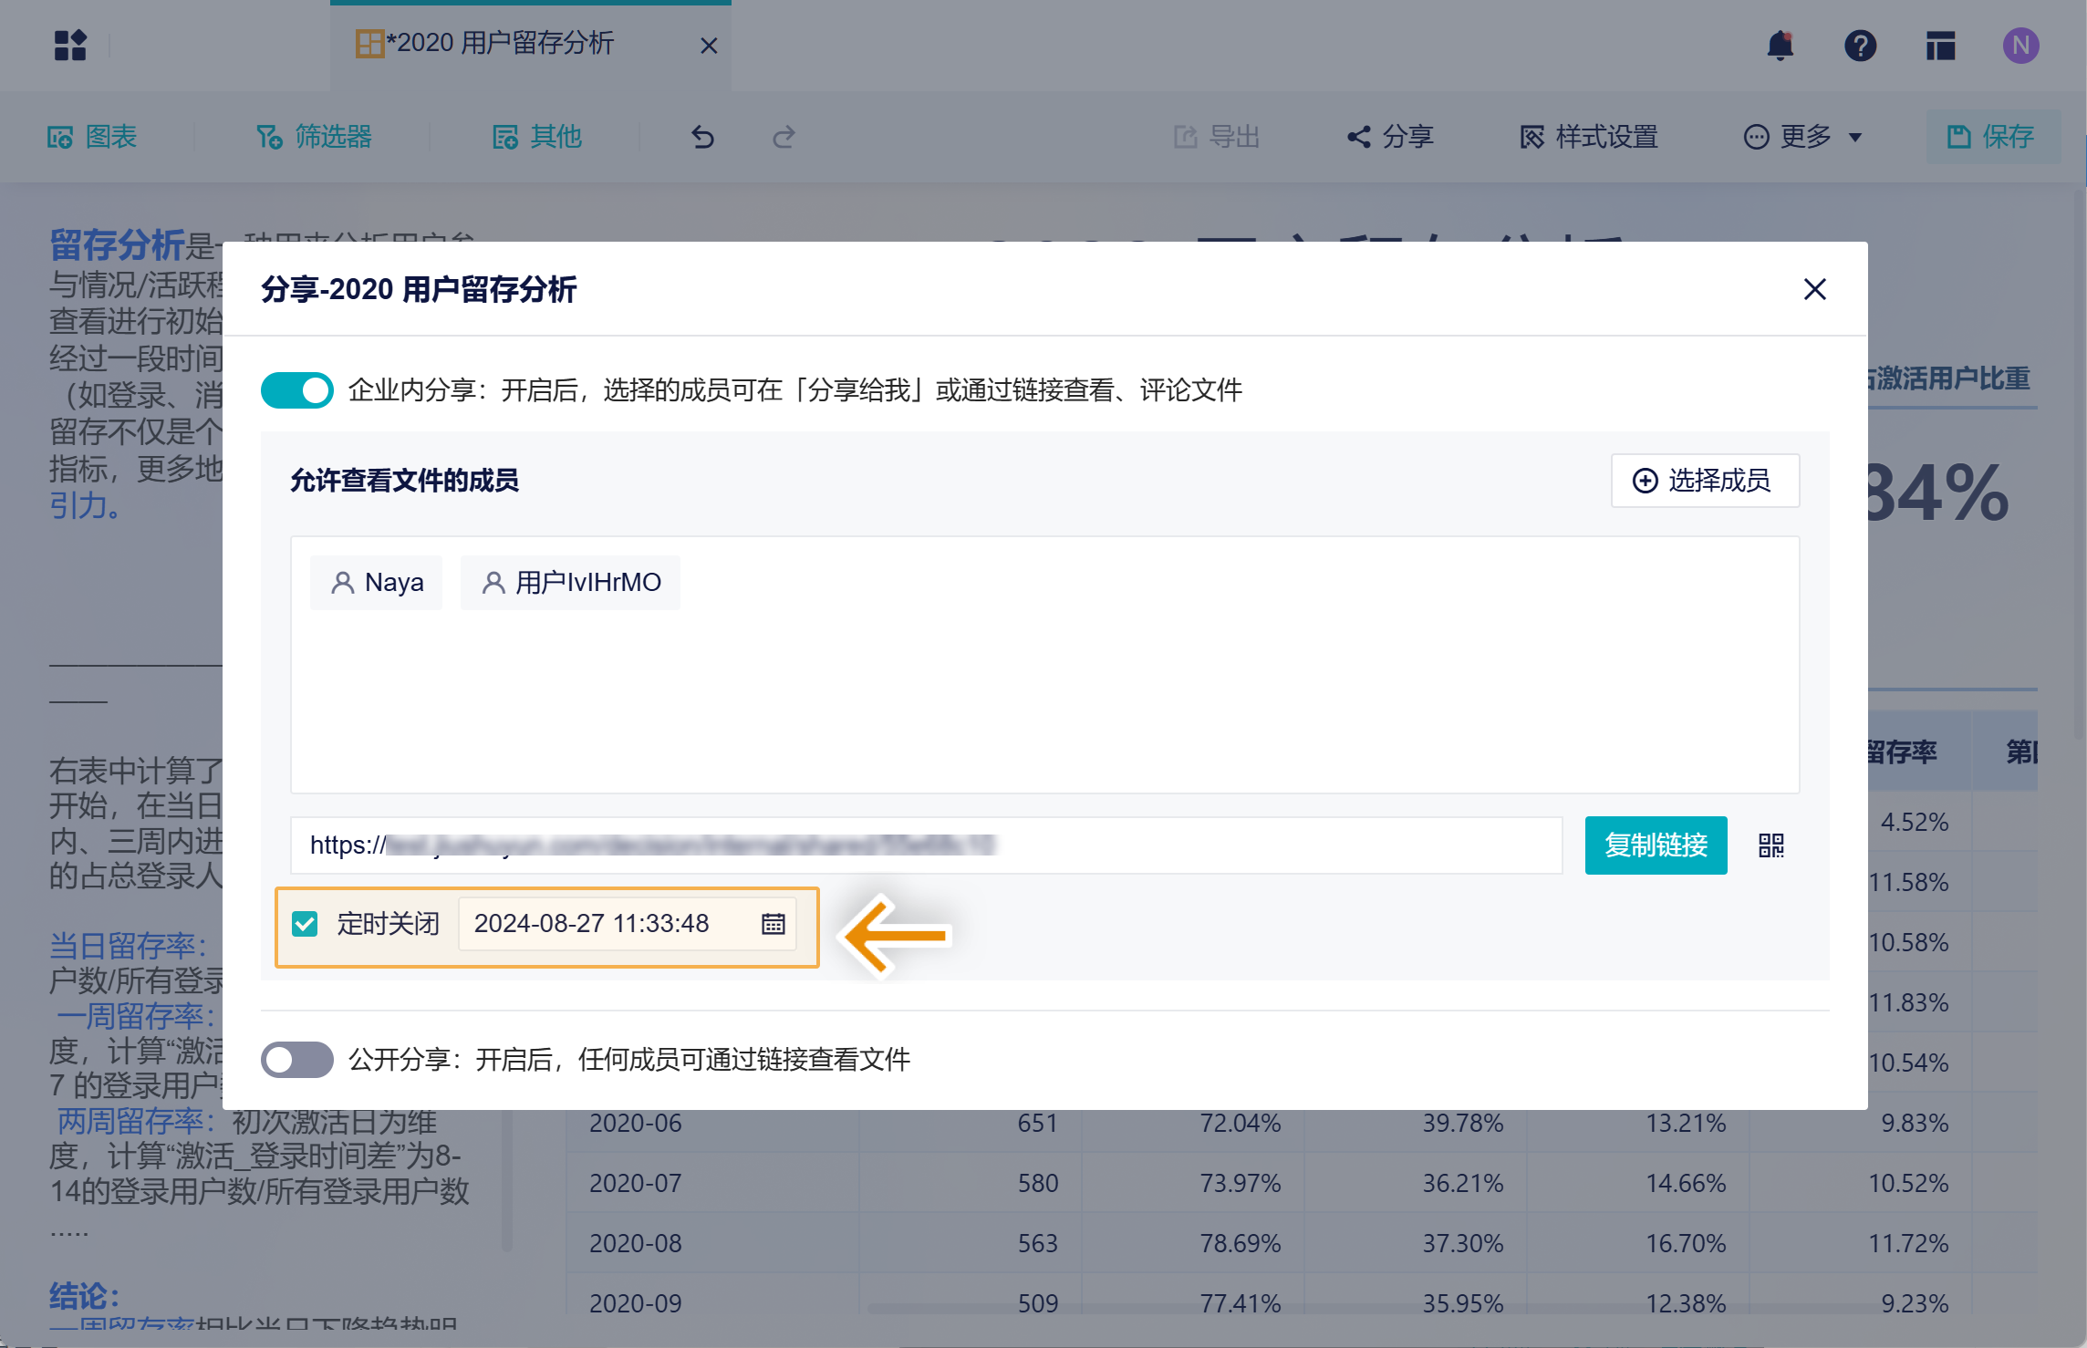The image size is (2087, 1348).
Task: Click the QR code icon beside copy link
Action: [1770, 845]
